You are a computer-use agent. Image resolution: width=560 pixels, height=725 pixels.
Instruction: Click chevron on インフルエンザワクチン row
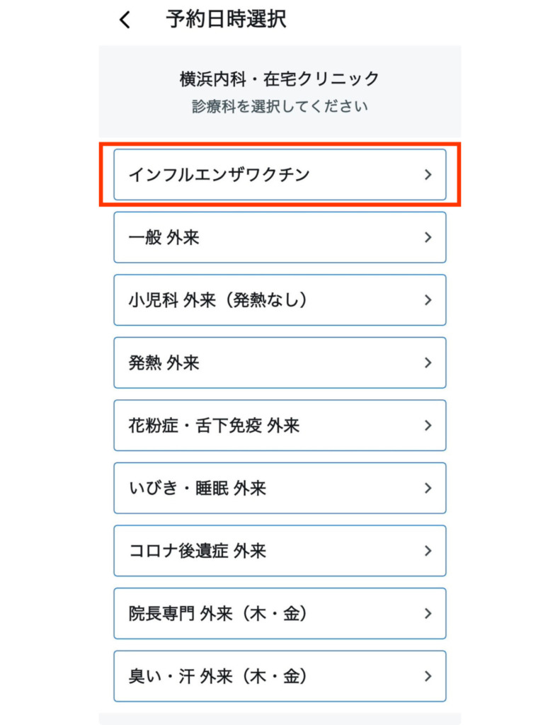pos(428,174)
